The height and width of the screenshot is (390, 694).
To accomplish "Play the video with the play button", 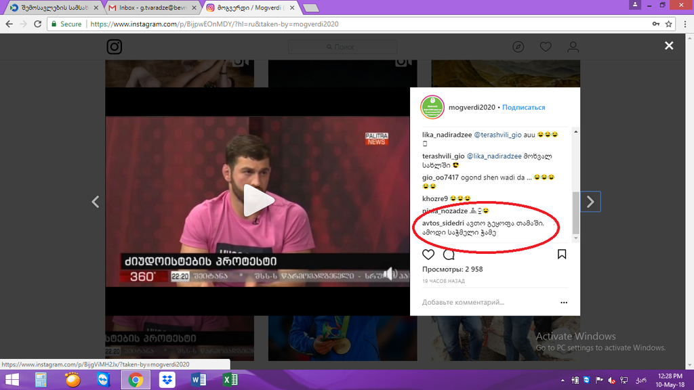I will [x=258, y=200].
